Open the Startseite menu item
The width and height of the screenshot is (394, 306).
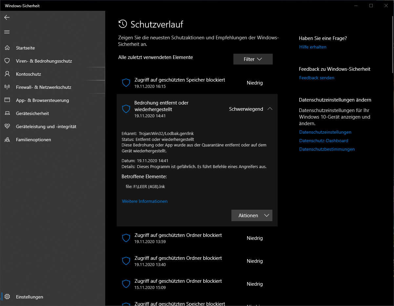(52, 48)
